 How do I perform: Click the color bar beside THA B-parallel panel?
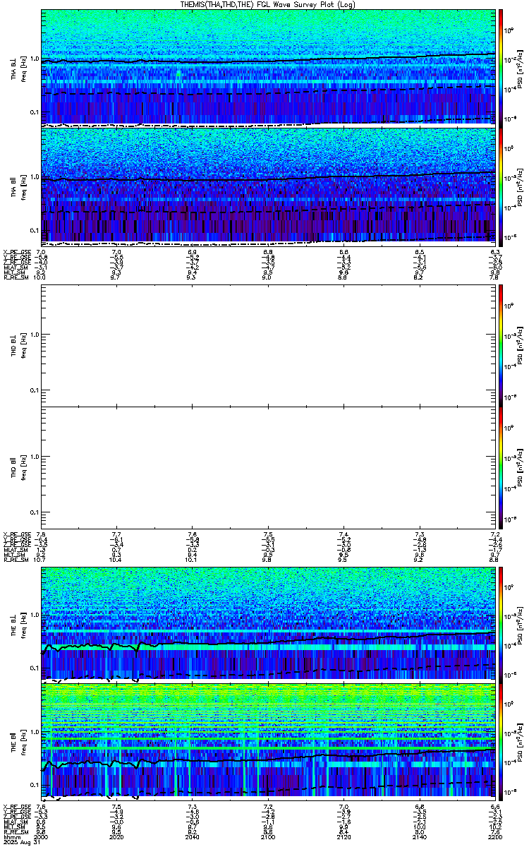[x=501, y=185]
